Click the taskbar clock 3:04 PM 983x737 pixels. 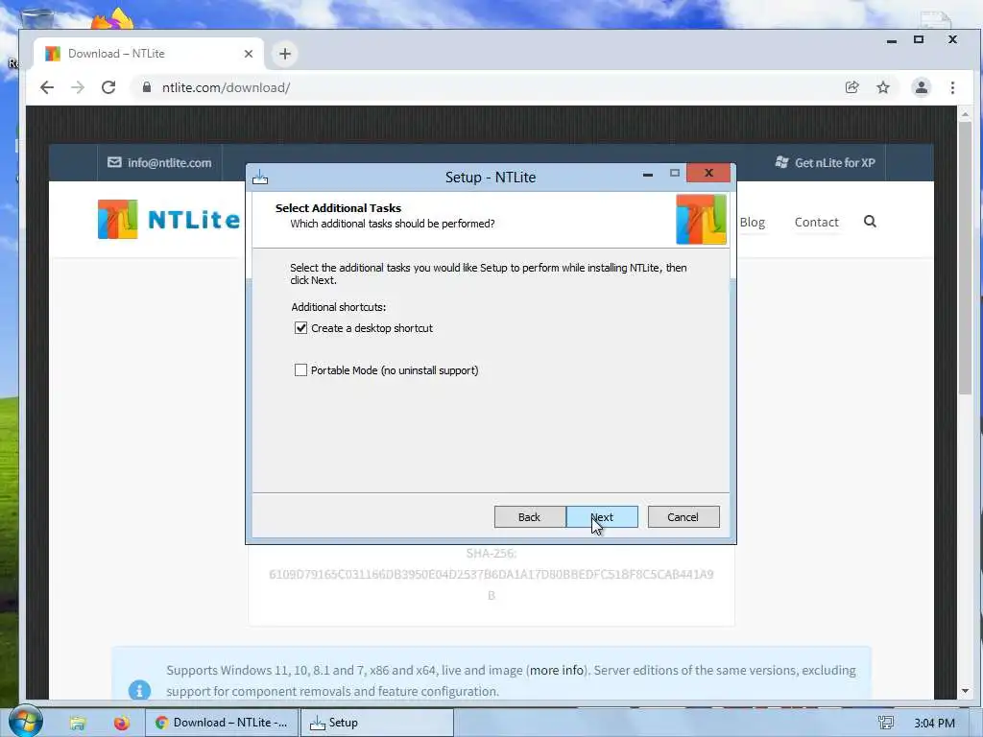click(x=934, y=724)
